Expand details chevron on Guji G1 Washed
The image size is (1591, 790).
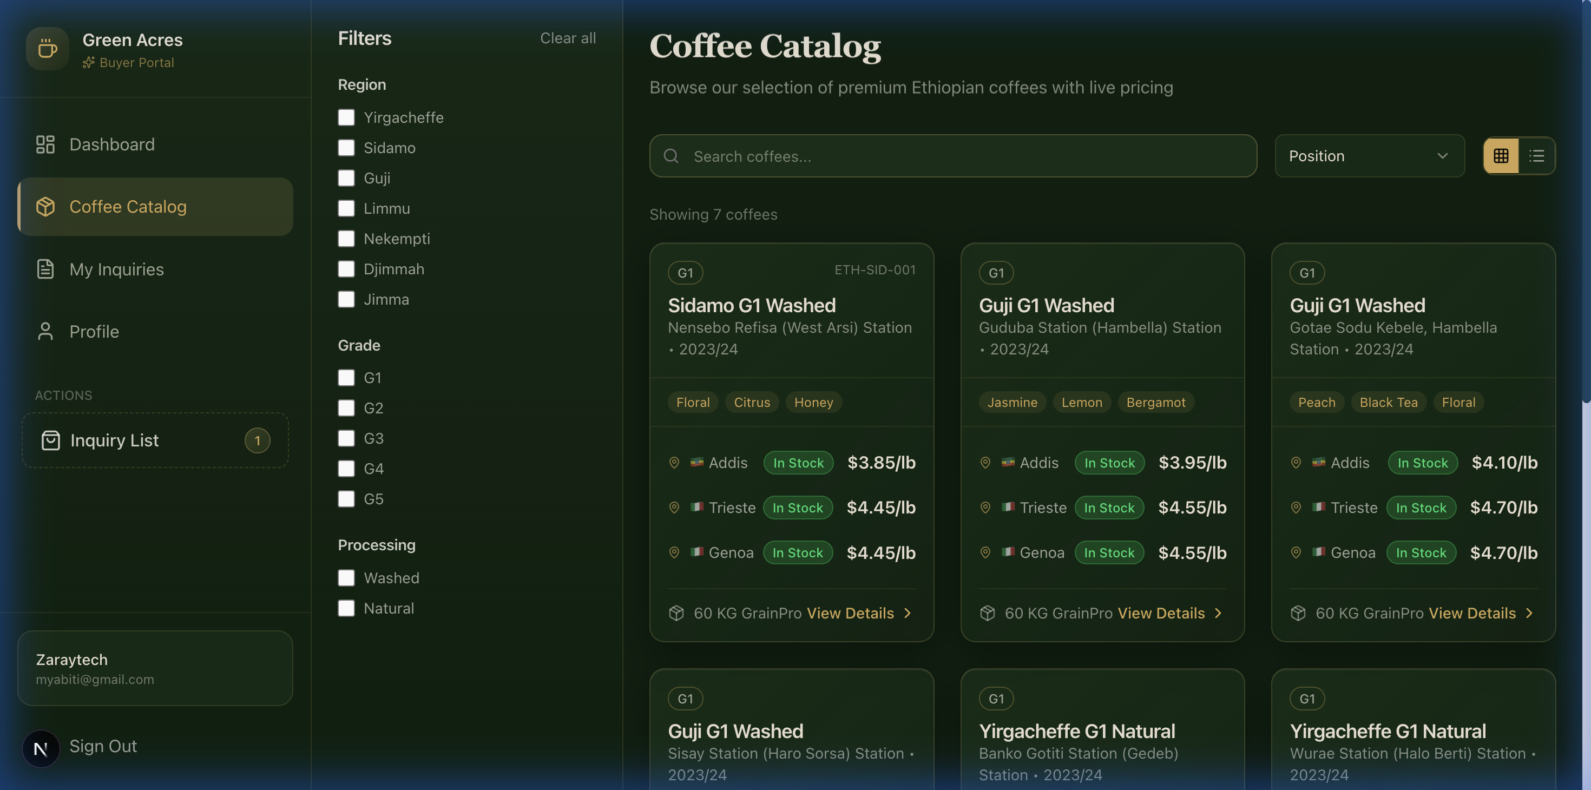[x=1218, y=613]
